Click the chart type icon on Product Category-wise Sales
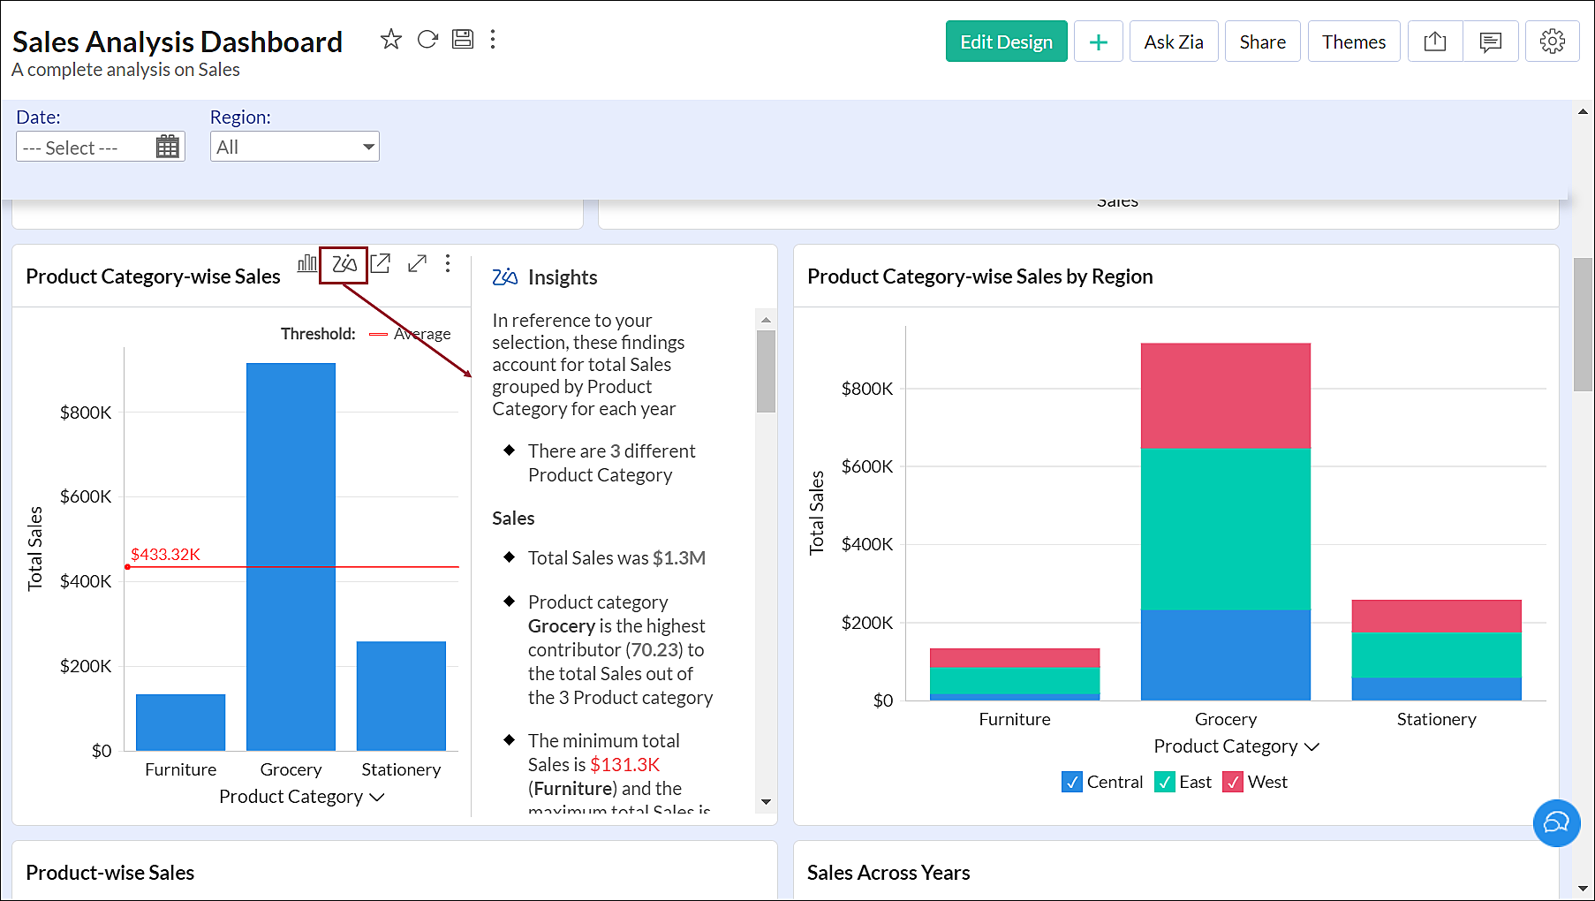This screenshot has height=901, width=1595. click(306, 263)
